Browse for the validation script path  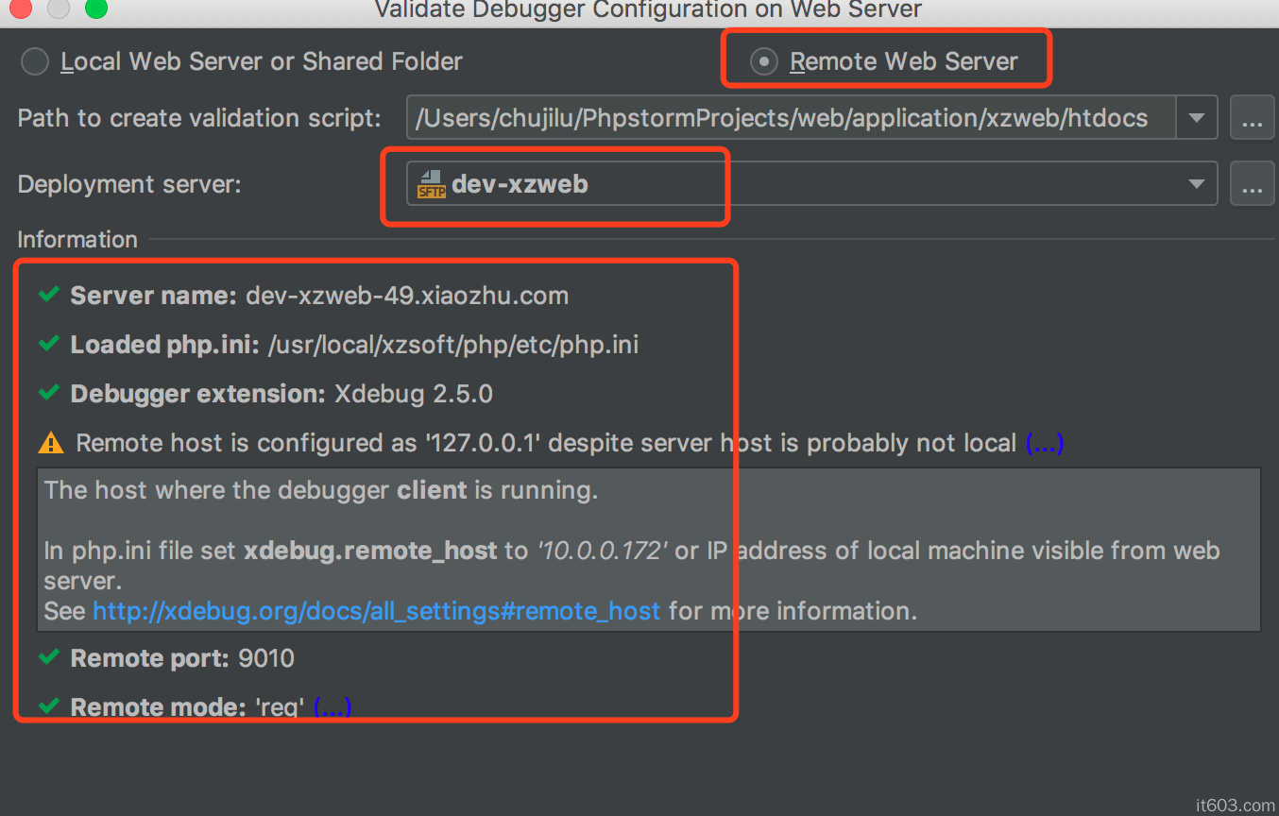[x=1252, y=119]
